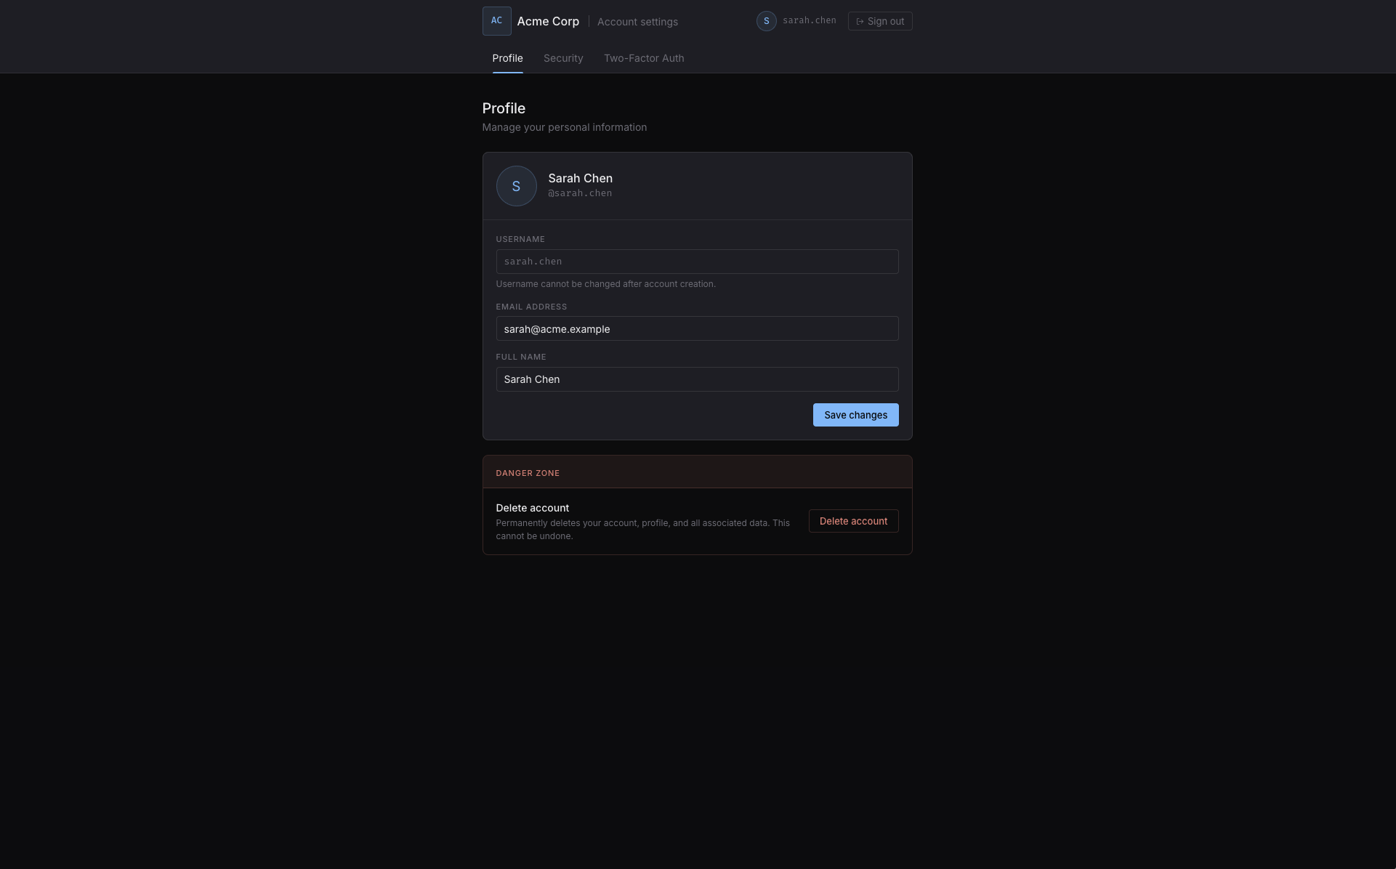The image size is (1396, 869).
Task: Open the Profile tab
Action: (507, 58)
